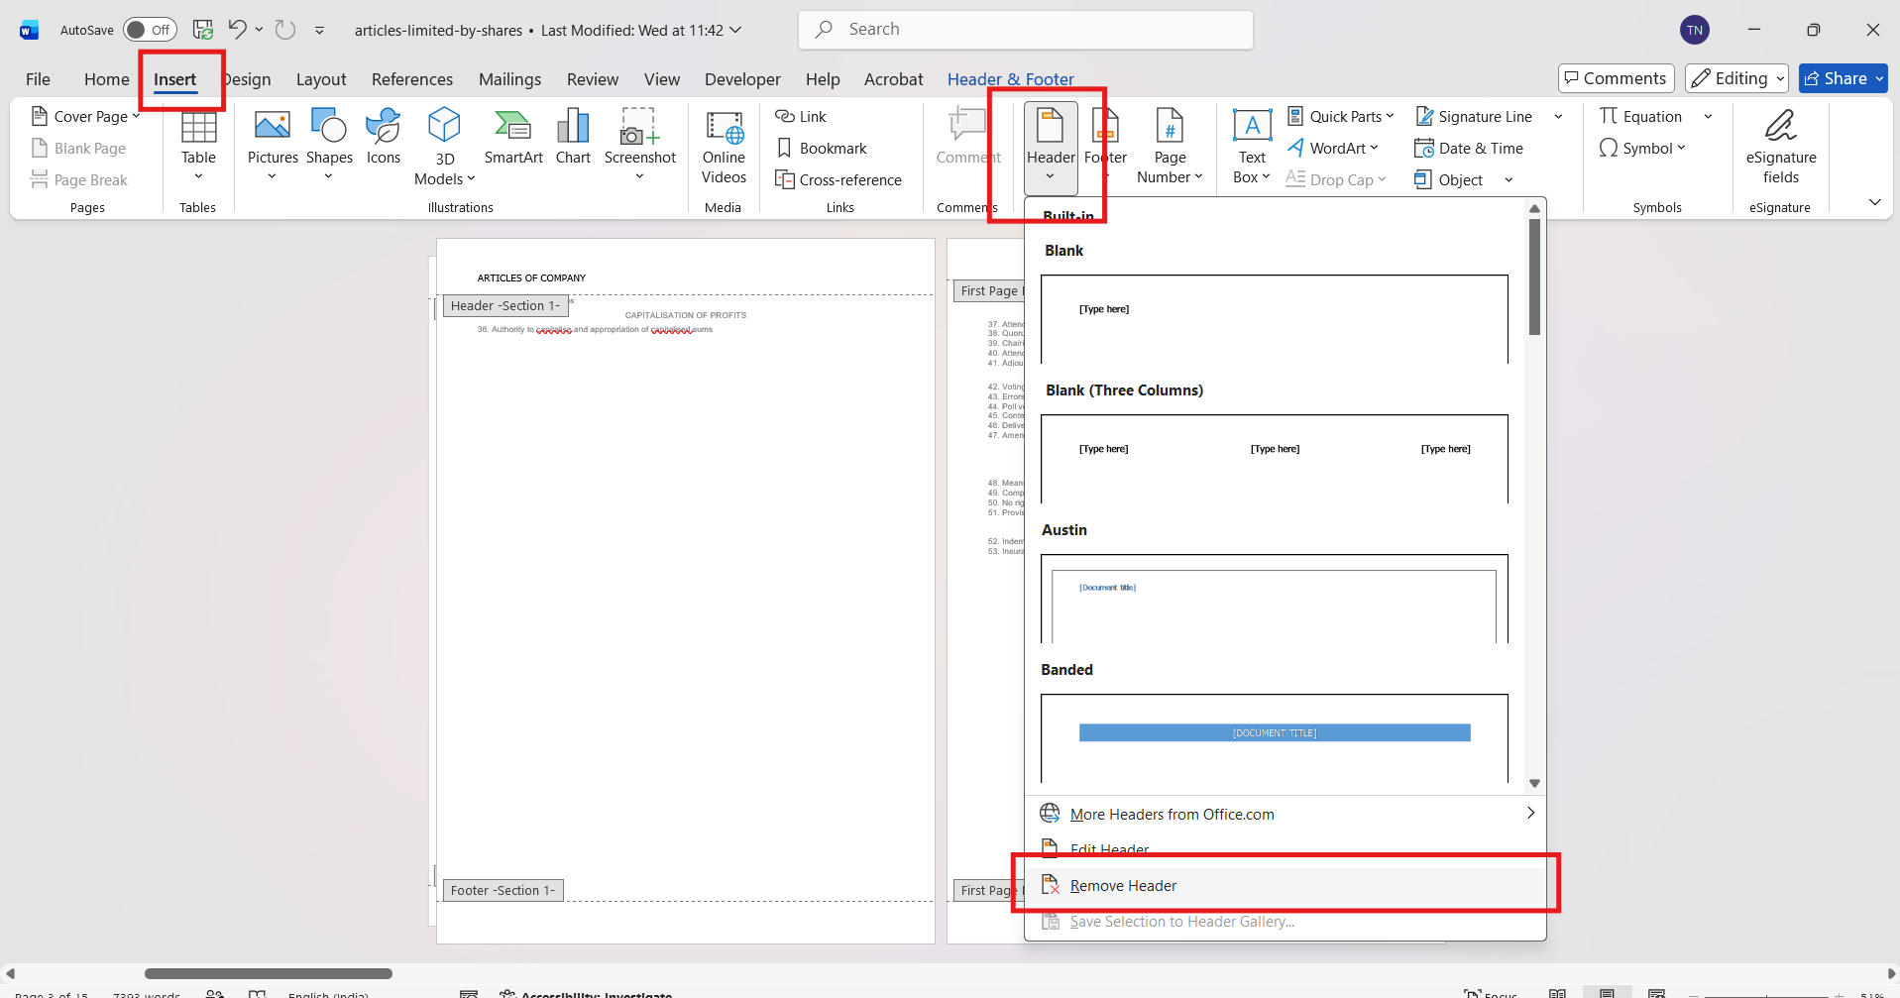Insert Date & Time
Viewport: 1900px width, 998px height.
[x=1469, y=148]
